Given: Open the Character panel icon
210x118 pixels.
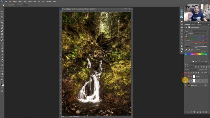Looking at the screenshot, I should [x=181, y=25].
